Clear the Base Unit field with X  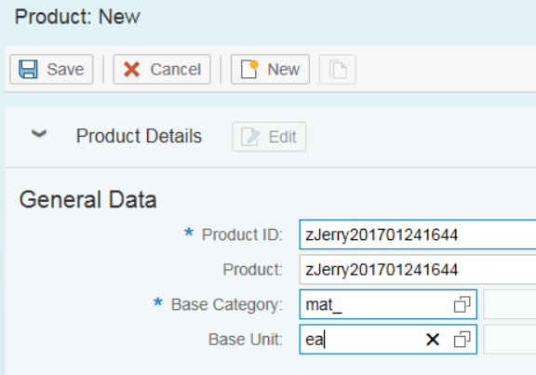[433, 340]
